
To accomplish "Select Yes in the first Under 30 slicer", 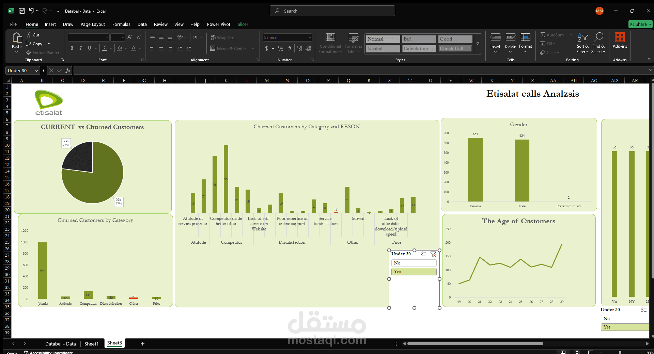I will (414, 272).
